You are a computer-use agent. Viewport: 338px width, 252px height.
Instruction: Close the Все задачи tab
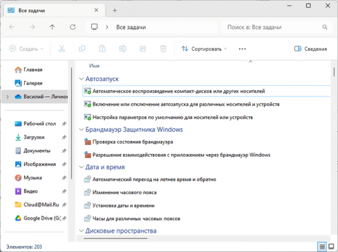point(96,10)
